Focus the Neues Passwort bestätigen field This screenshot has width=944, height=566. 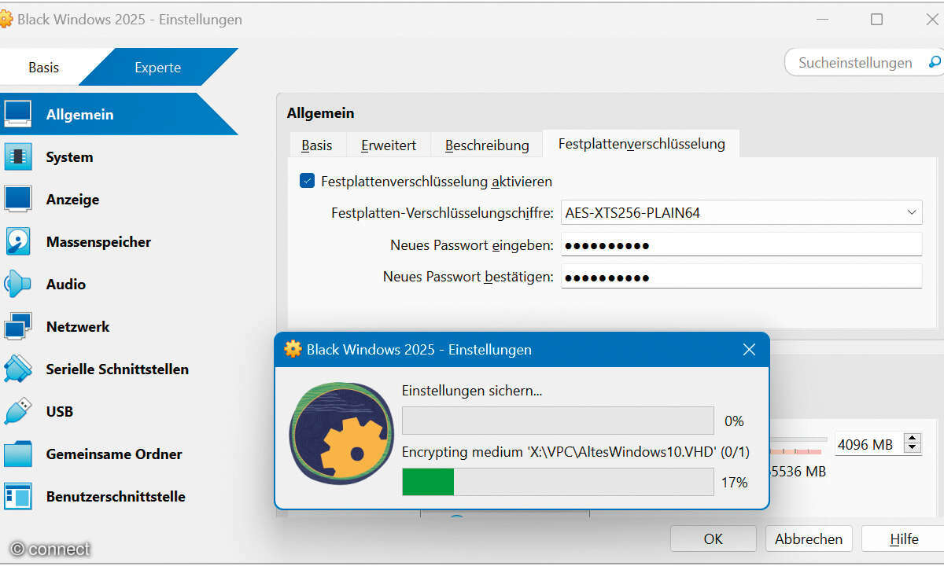tap(741, 277)
